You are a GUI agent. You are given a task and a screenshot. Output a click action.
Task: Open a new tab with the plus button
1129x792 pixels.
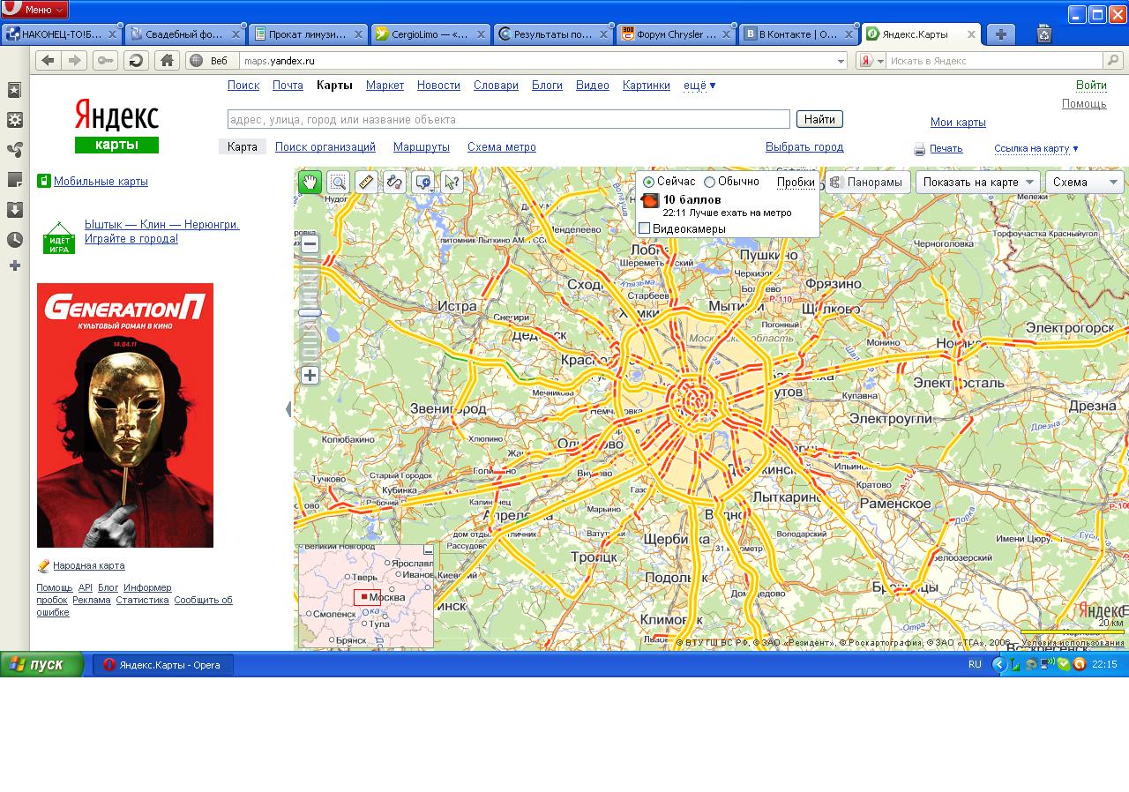[x=1000, y=34]
